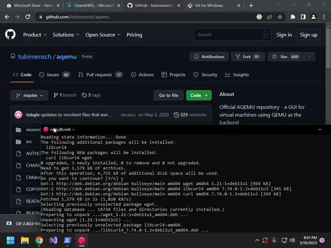Screen dimensions: 331x248
Task: Open the aqemu repository link
Action: click(67, 57)
